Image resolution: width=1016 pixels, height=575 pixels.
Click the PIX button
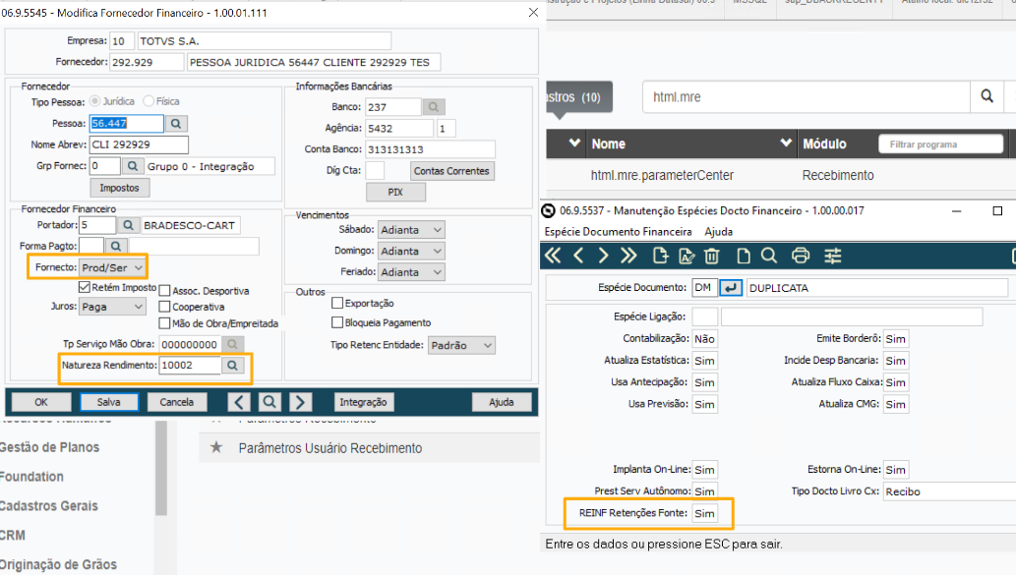click(395, 192)
